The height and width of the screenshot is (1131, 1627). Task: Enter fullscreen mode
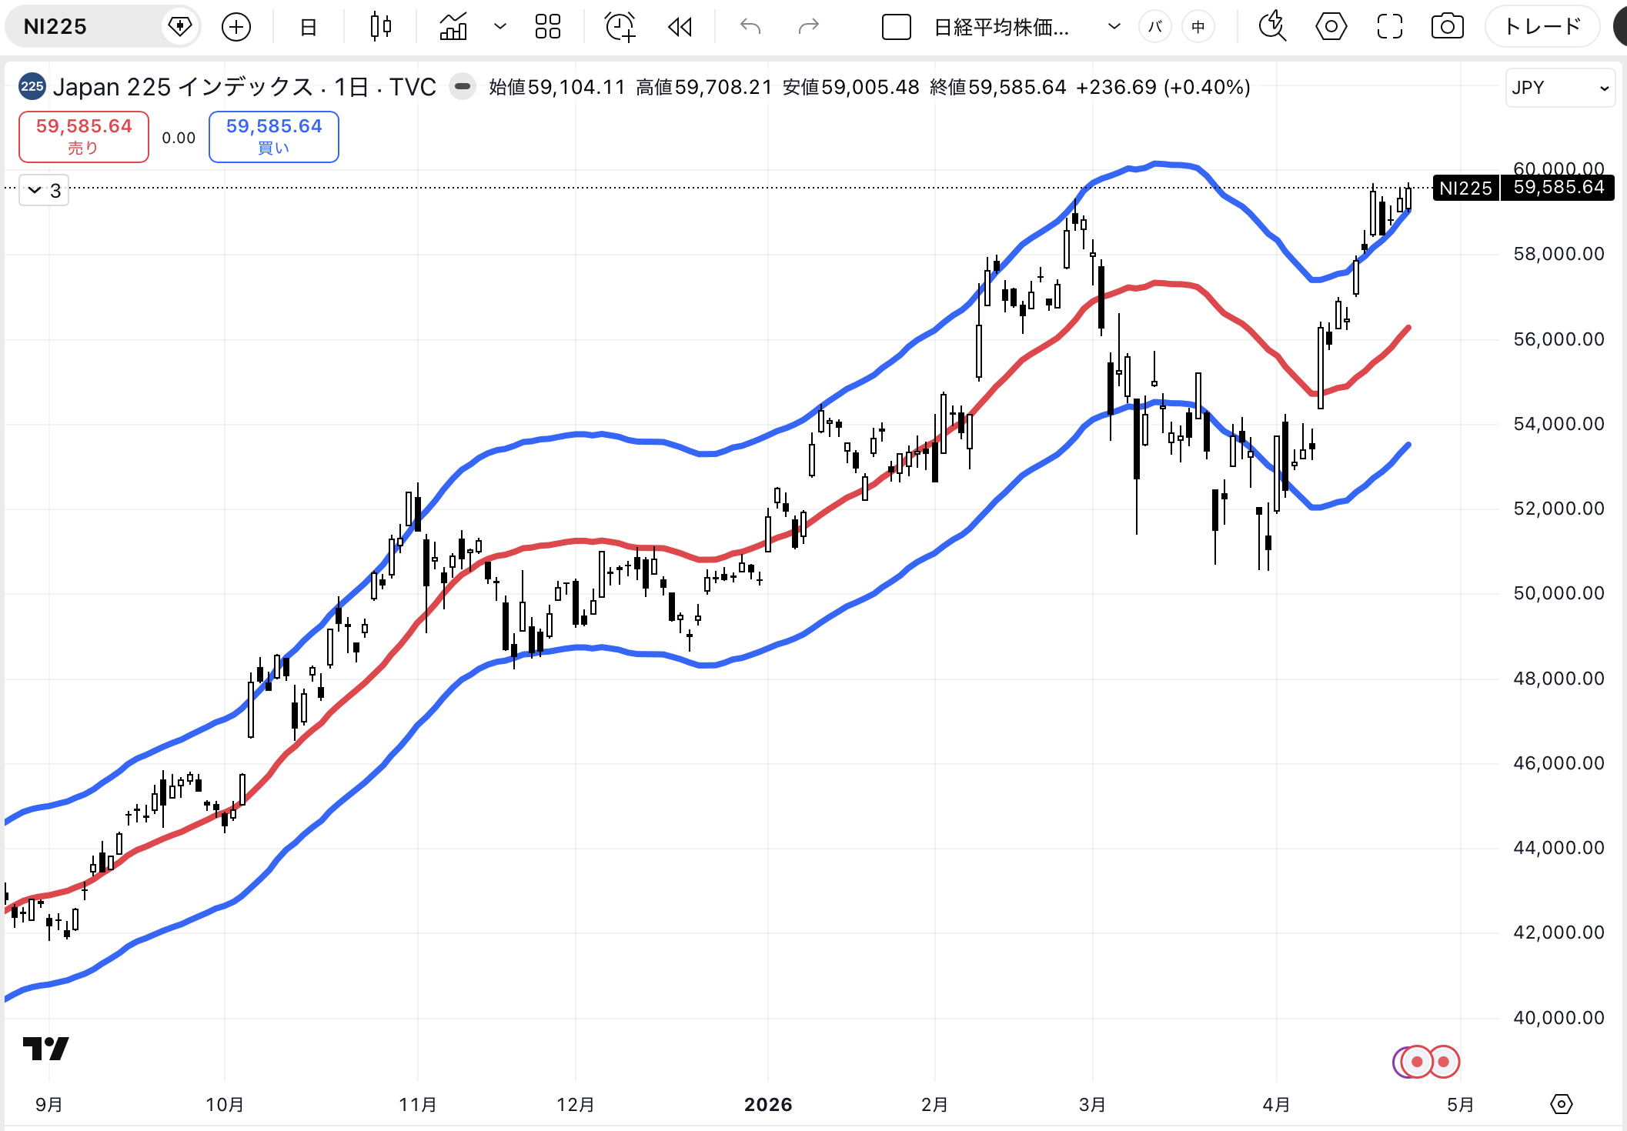[1389, 27]
